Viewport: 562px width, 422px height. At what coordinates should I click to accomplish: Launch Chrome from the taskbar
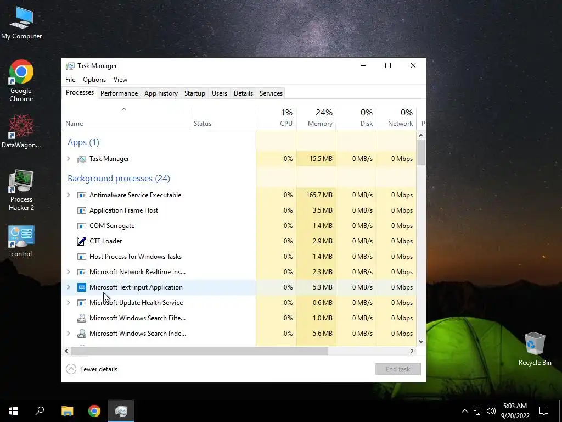(x=94, y=411)
